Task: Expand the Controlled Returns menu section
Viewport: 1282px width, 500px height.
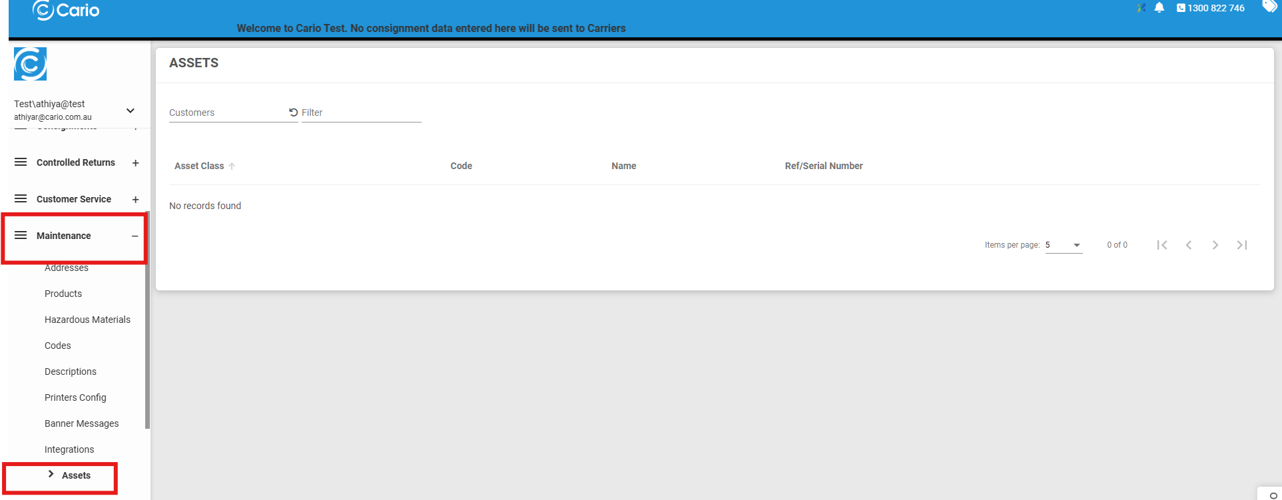Action: (x=135, y=163)
